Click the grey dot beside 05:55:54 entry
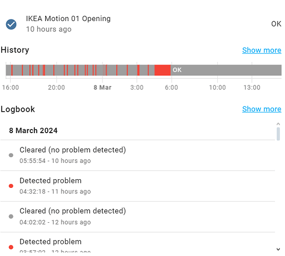Screen dimensions: 285x256 click(x=11, y=155)
